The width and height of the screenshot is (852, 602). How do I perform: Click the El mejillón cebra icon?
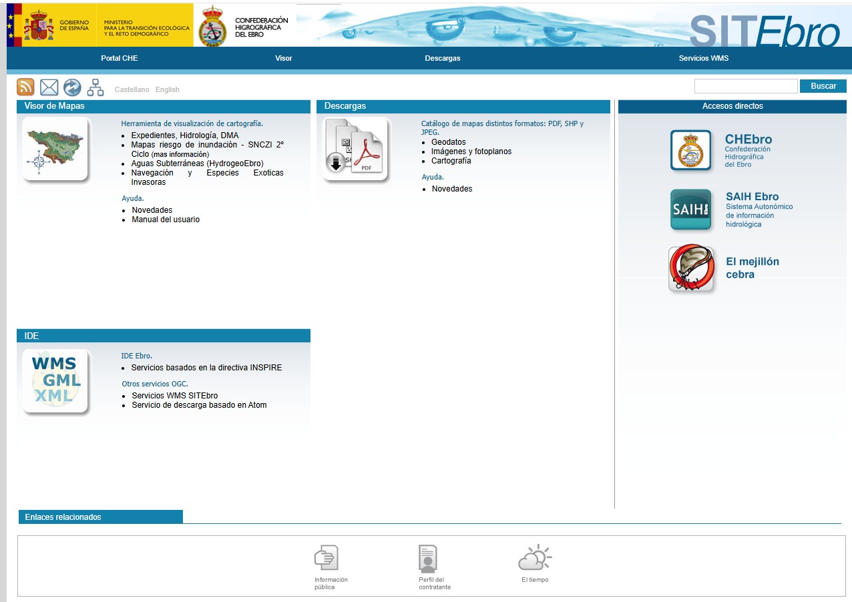692,268
